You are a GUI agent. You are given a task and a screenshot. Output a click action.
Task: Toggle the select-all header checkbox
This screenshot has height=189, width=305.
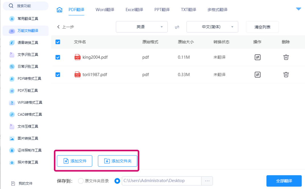(58, 42)
